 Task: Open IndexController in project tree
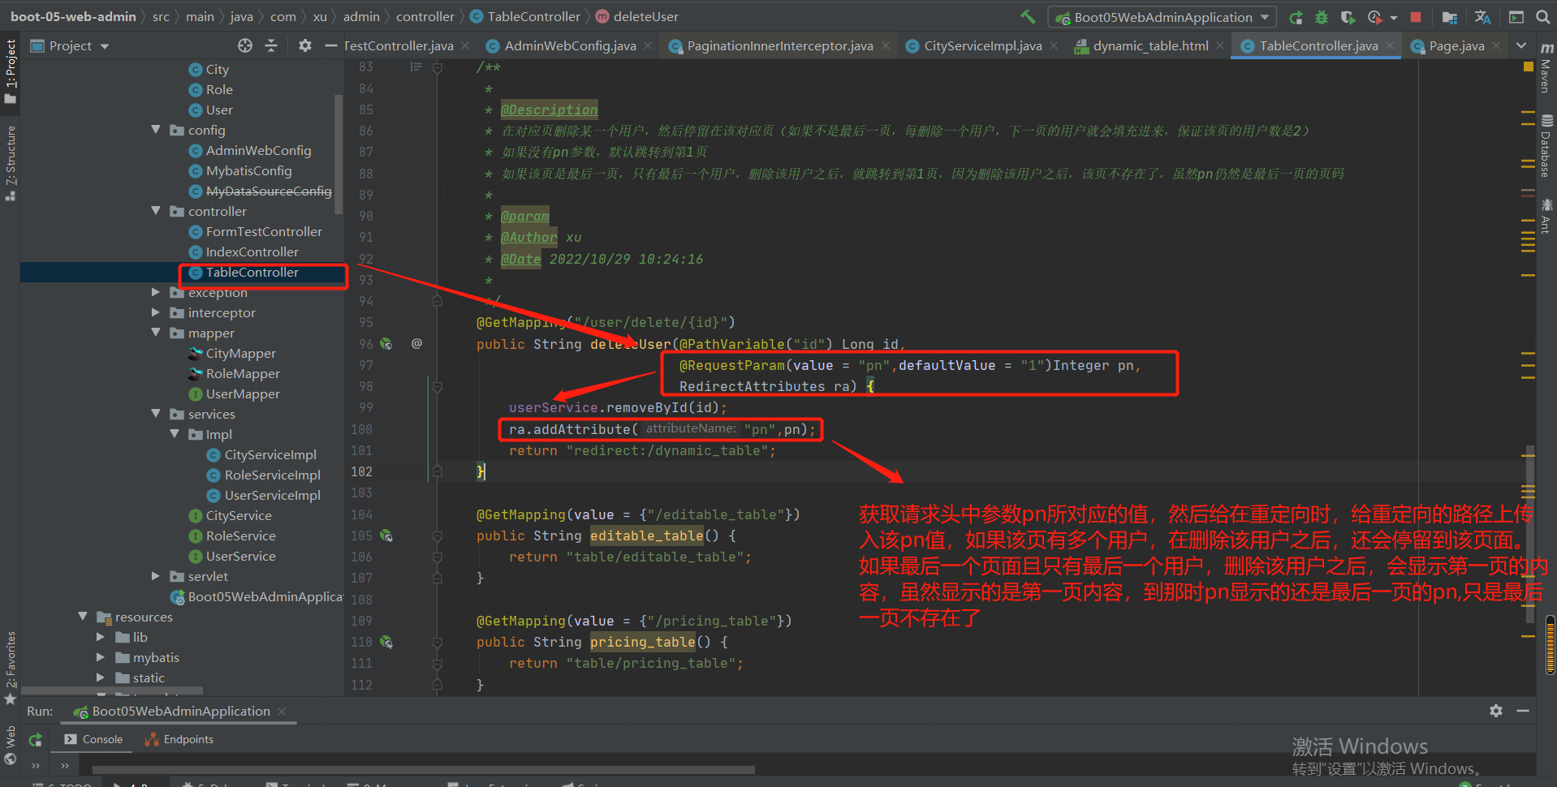point(252,252)
